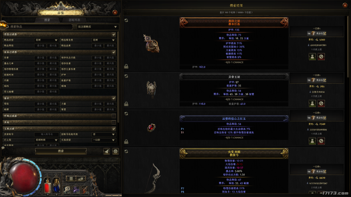Click the refresh icon beside the bow result
Viewport: 351px width, 197px height.
(x=126, y=151)
